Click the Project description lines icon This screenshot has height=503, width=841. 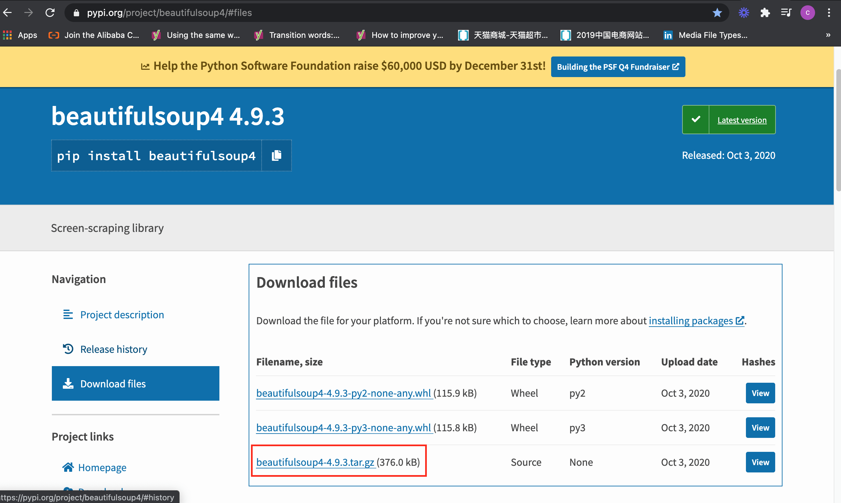(68, 314)
